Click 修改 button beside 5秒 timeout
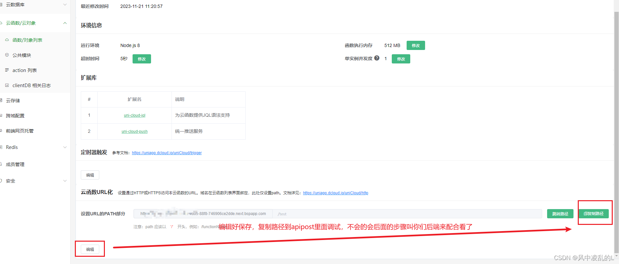Viewport: 619px width, 264px height. [141, 59]
